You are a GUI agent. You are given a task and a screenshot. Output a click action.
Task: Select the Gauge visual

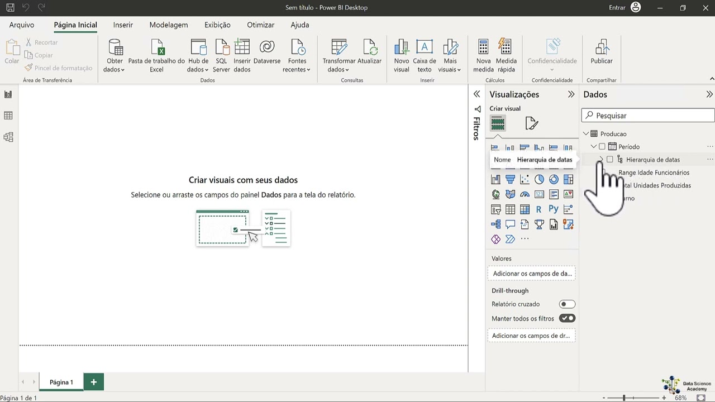(525, 194)
